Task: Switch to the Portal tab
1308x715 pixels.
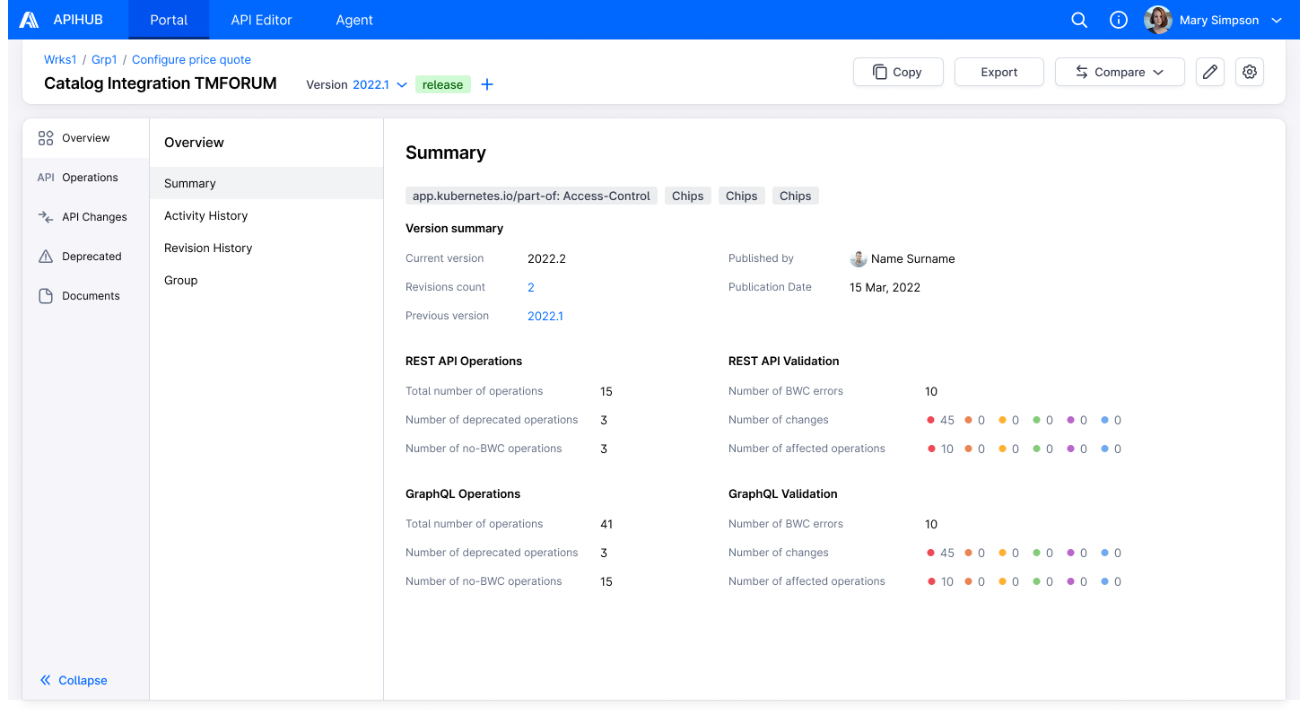Action: pyautogui.click(x=169, y=20)
